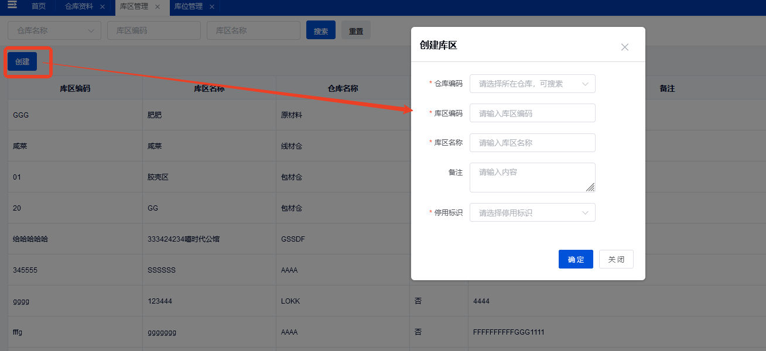
Task: Dismiss the dialog via 关闭 button
Action: [x=615, y=259]
